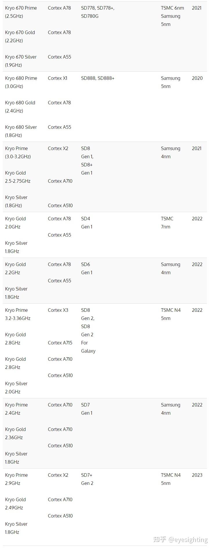Click the Kryo Prime (3.0-3.2GHz) cell
The width and height of the screenshot is (213, 549).
click(x=18, y=152)
